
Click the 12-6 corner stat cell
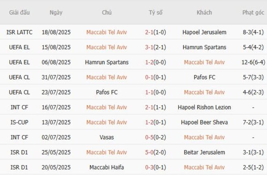point(253,62)
